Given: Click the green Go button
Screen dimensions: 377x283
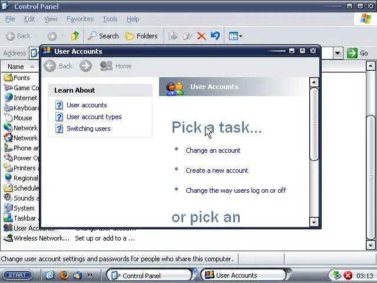Looking at the screenshot, I should tap(358, 53).
